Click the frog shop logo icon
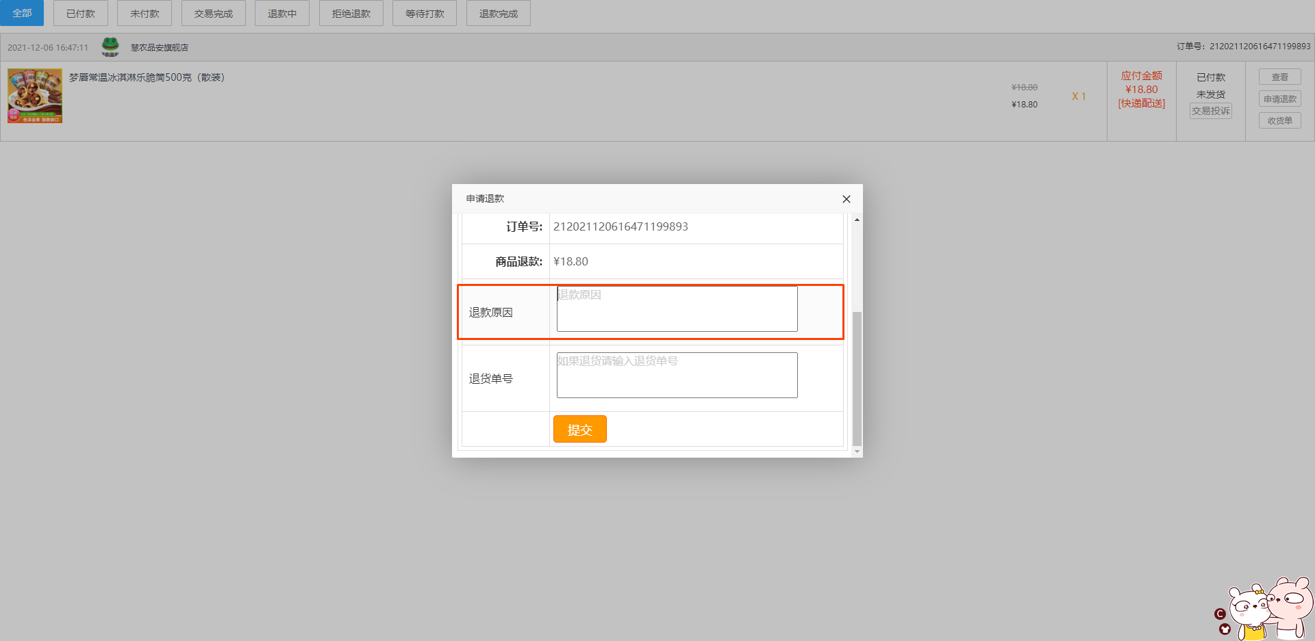This screenshot has height=641, width=1315. tap(110, 47)
